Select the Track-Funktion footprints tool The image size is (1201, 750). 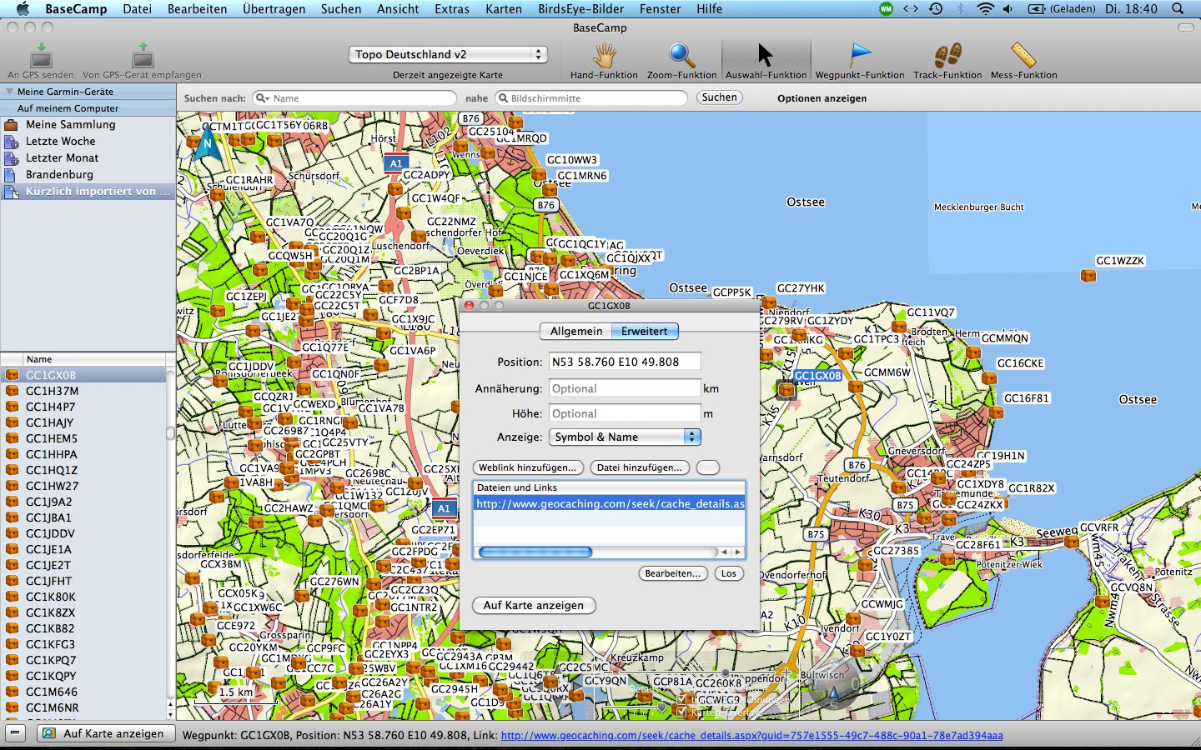(x=947, y=55)
